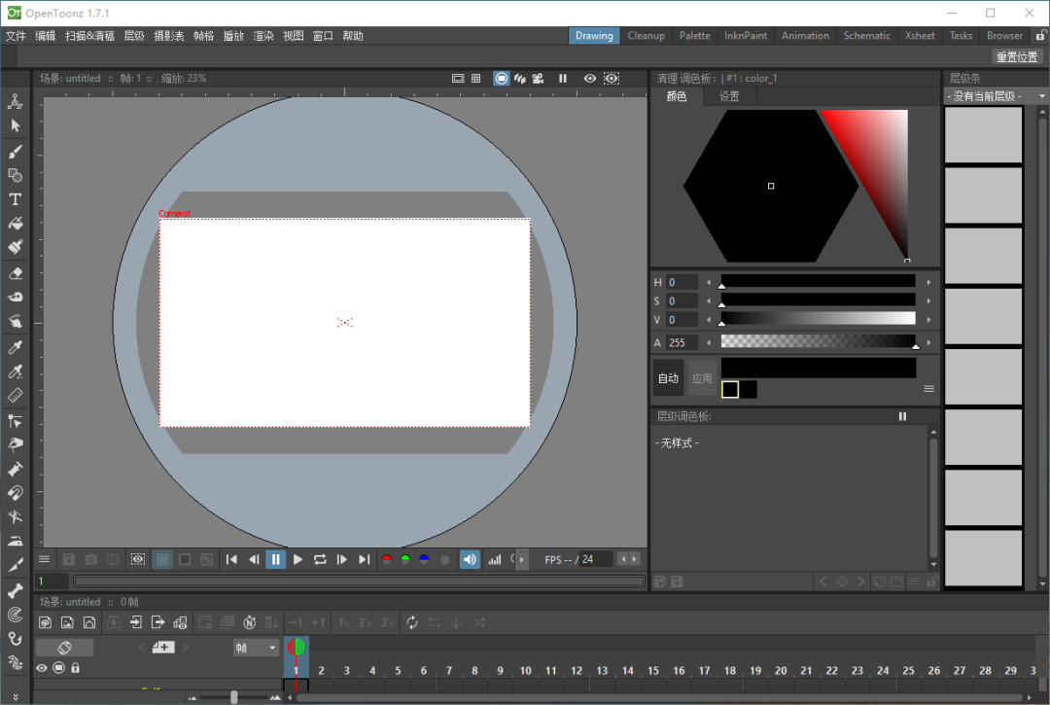Toggle the green channel button
This screenshot has height=705, width=1050.
[405, 560]
